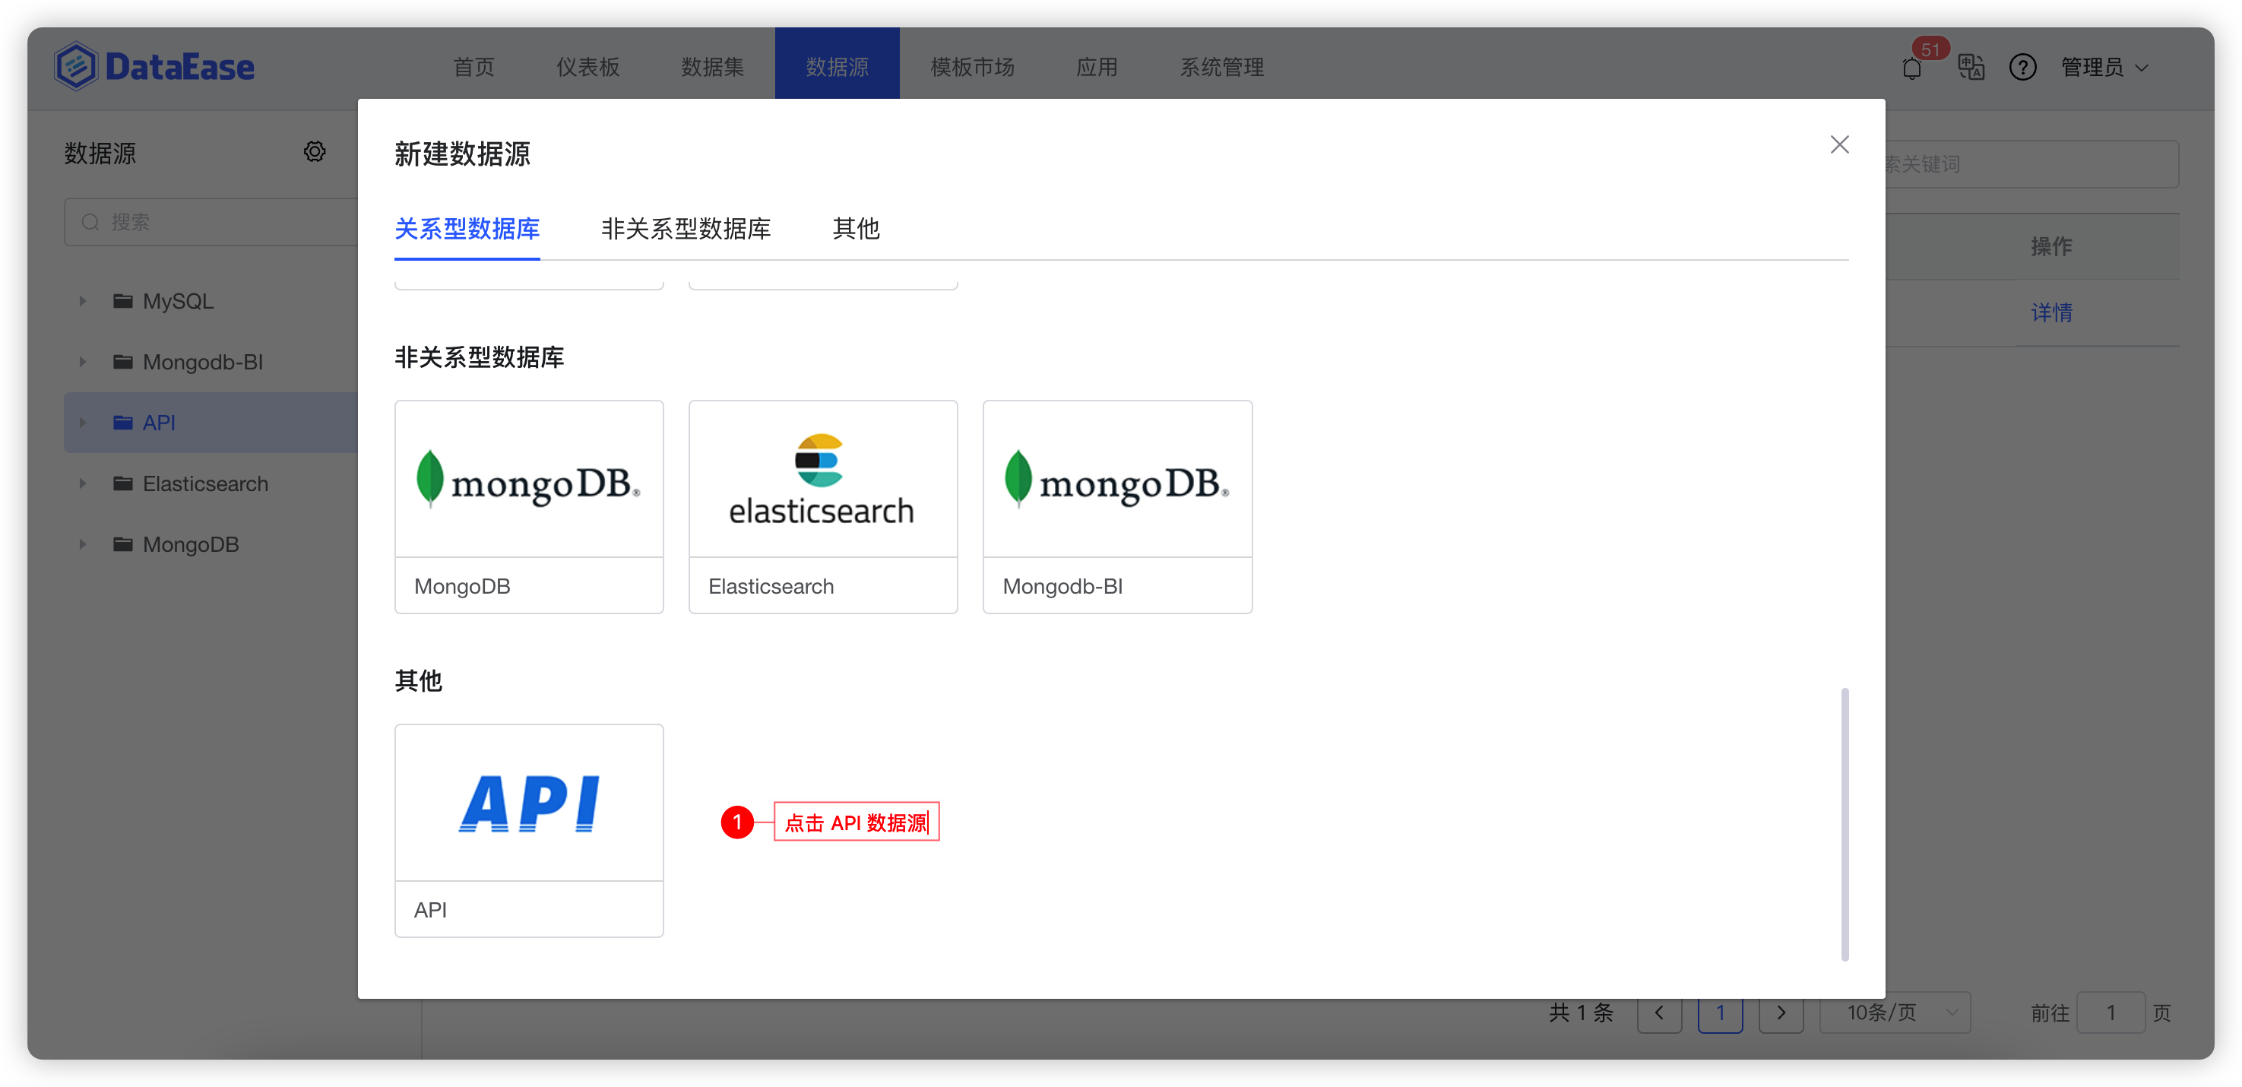Click the next page arrow button
The image size is (2242, 1087).
tap(1781, 1013)
